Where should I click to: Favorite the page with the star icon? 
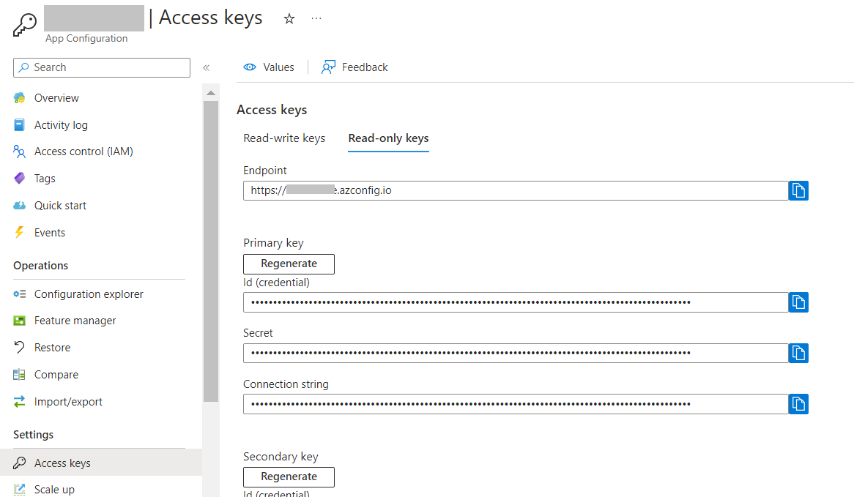(x=289, y=19)
